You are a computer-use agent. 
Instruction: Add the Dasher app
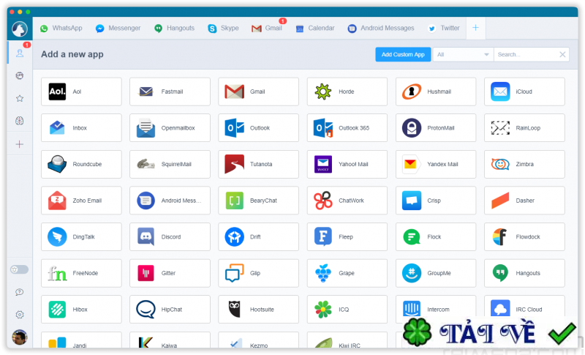pyautogui.click(x=524, y=201)
